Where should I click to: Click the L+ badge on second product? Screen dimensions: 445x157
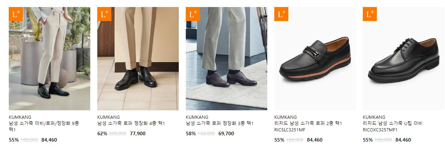[x=104, y=14]
